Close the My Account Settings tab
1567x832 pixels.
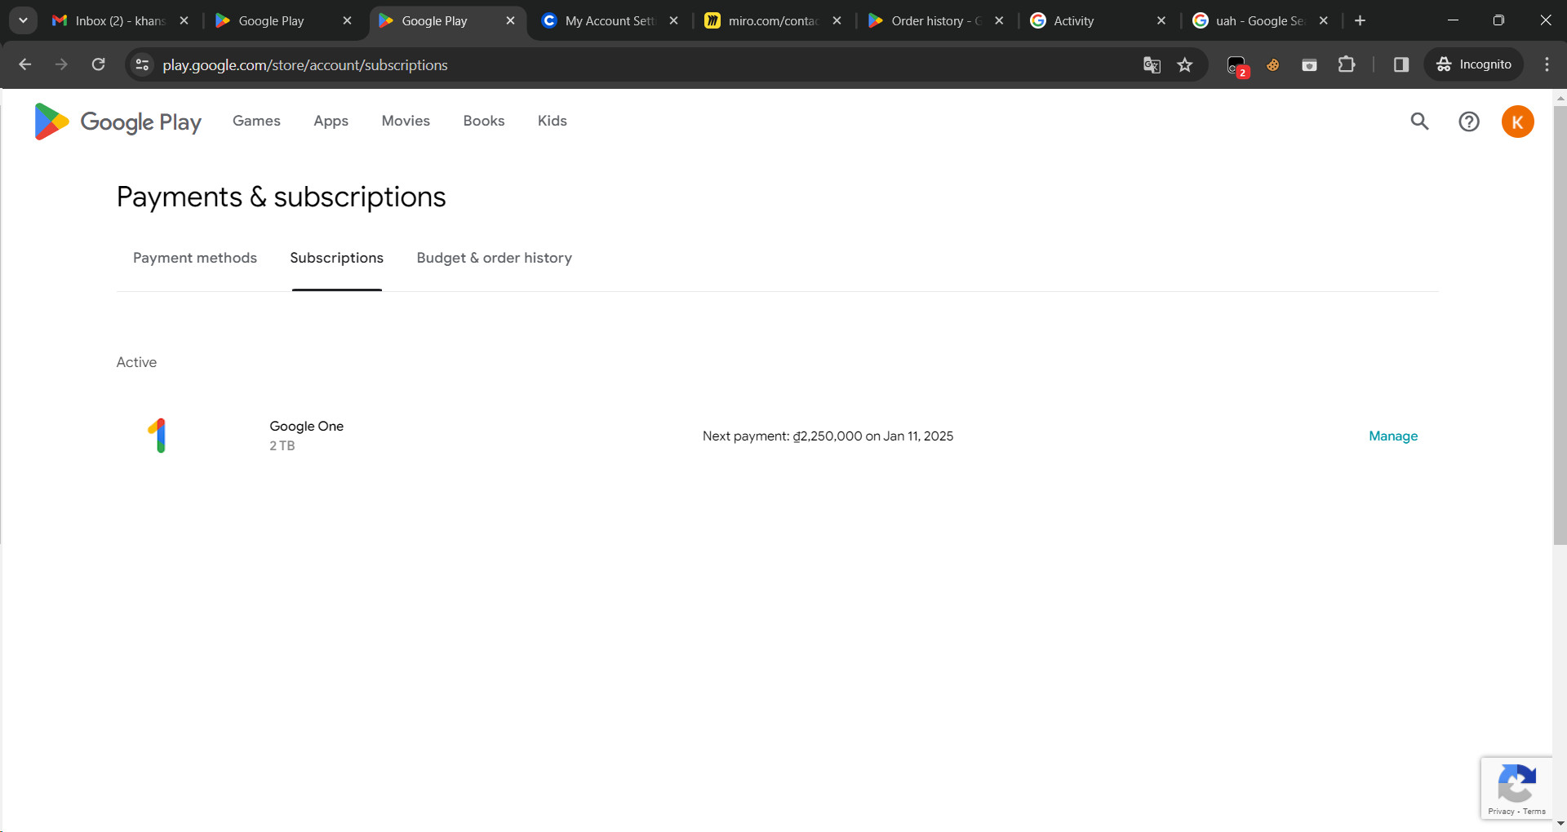pyautogui.click(x=673, y=21)
